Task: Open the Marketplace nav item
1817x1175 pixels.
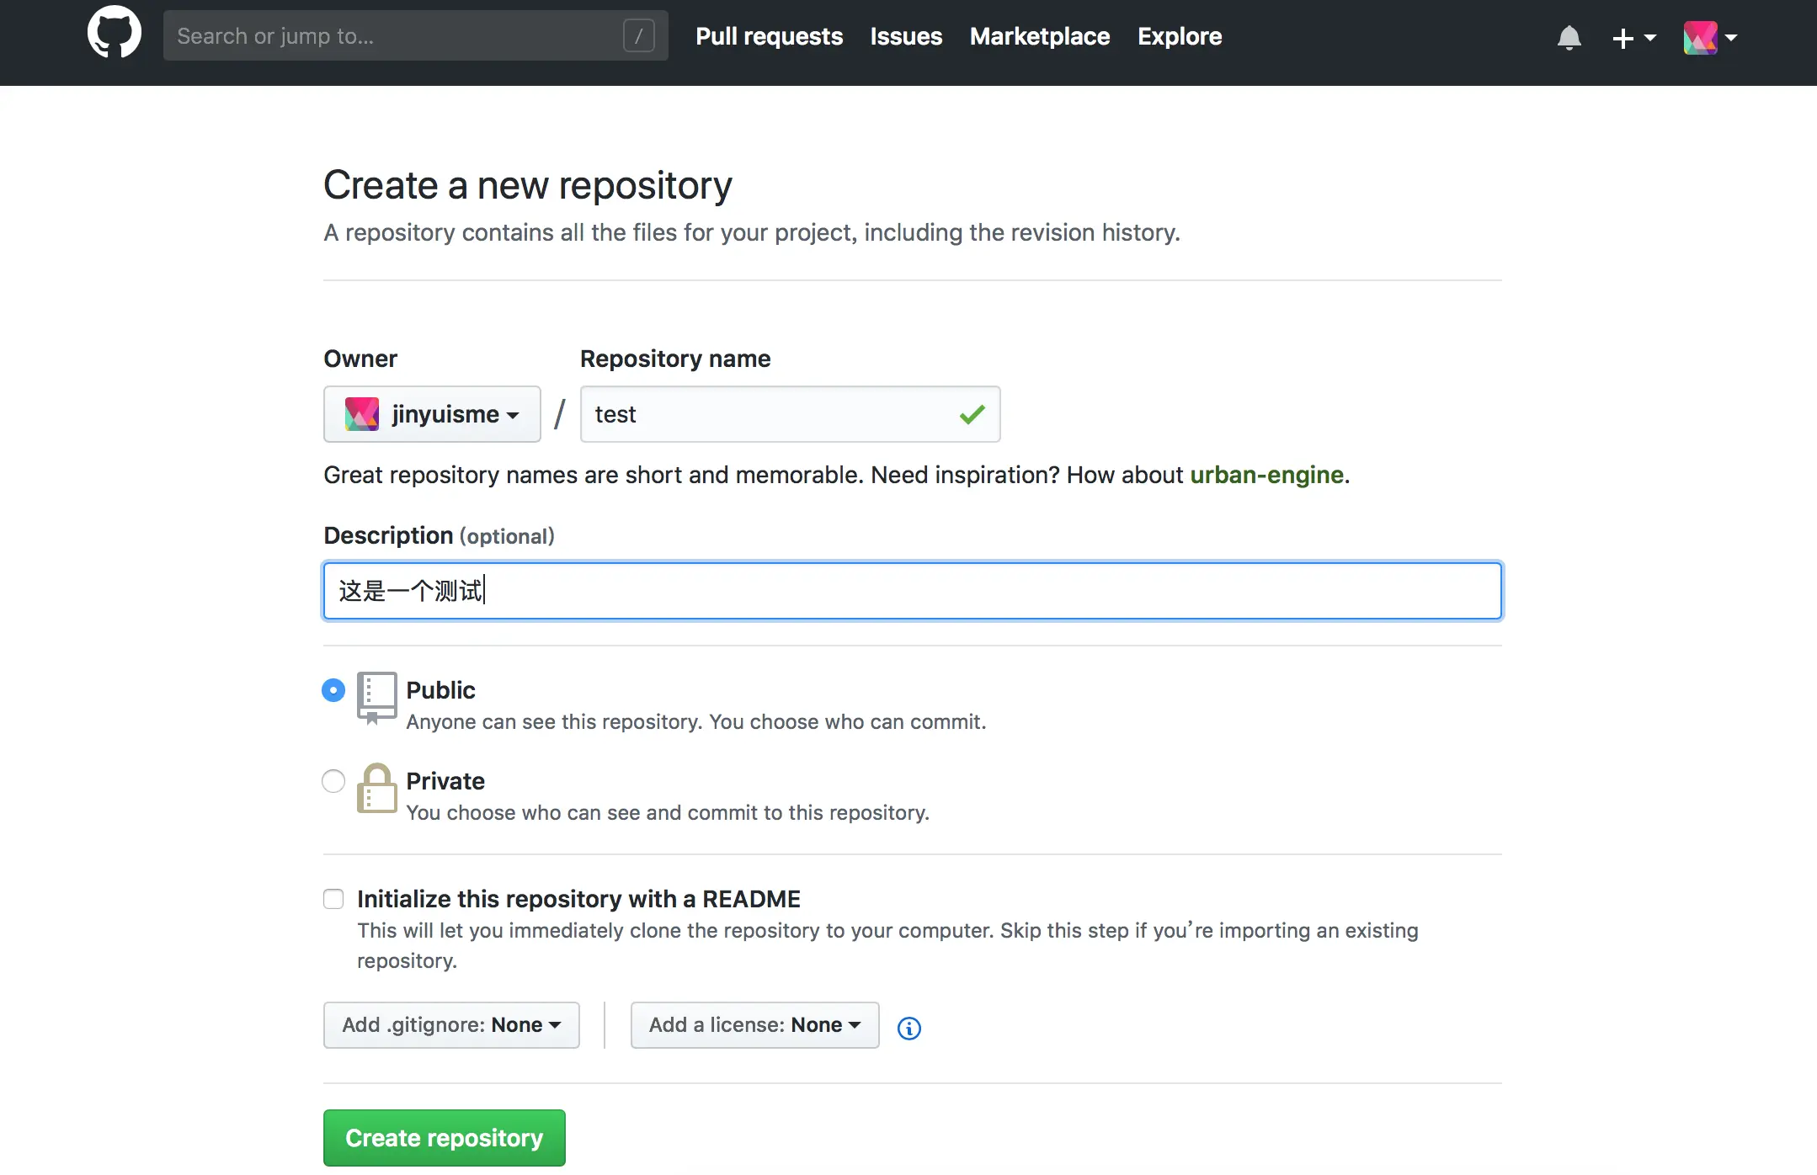Action: pos(1039,36)
